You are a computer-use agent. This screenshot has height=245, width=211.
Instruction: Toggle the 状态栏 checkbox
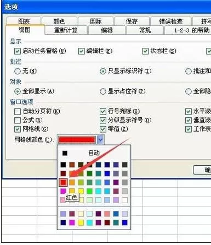145,51
